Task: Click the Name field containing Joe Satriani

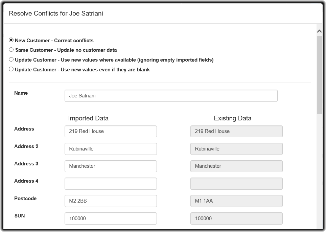Action: tap(171, 96)
